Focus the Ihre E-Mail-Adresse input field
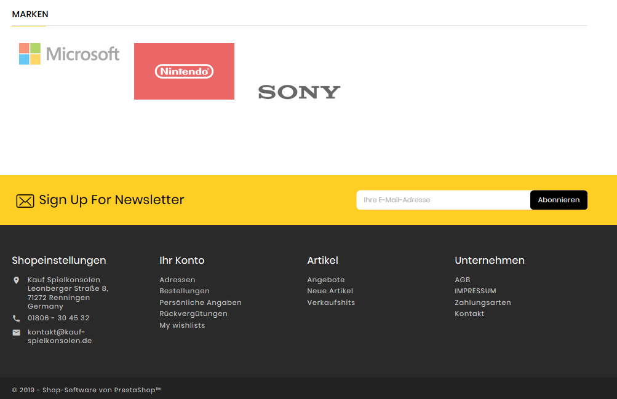Image resolution: width=617 pixels, height=399 pixels. pos(444,200)
